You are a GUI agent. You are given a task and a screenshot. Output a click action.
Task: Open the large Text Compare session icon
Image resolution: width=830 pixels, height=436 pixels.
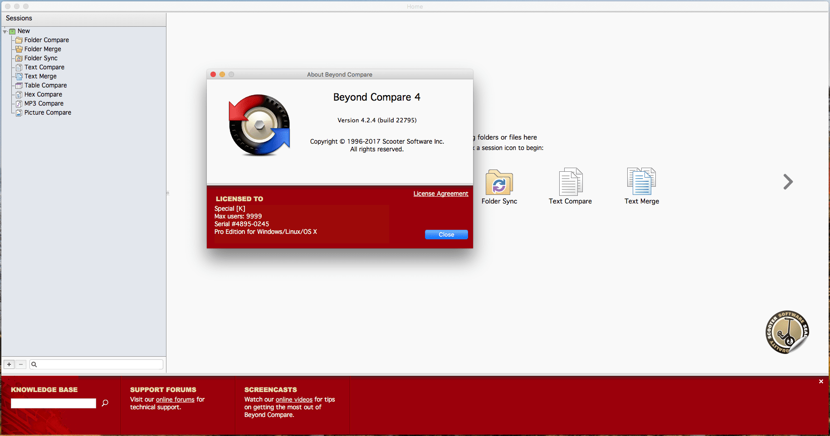(571, 181)
